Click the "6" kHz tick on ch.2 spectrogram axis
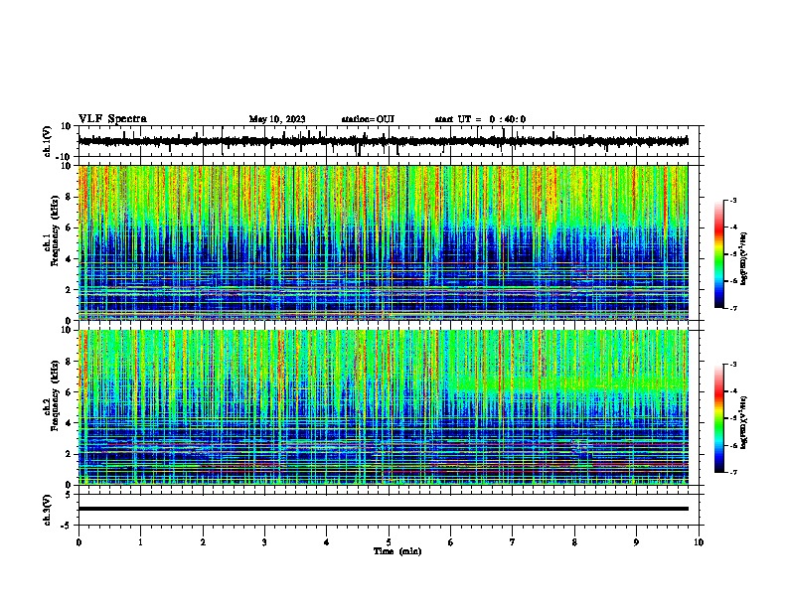This screenshot has width=787, height=608. pyautogui.click(x=69, y=391)
